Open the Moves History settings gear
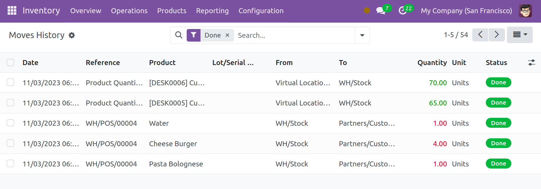 (72, 35)
